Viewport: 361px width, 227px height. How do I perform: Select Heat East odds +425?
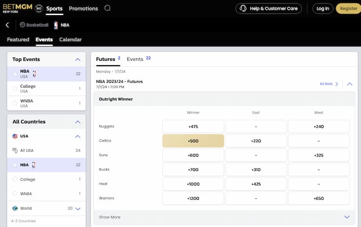(x=256, y=184)
